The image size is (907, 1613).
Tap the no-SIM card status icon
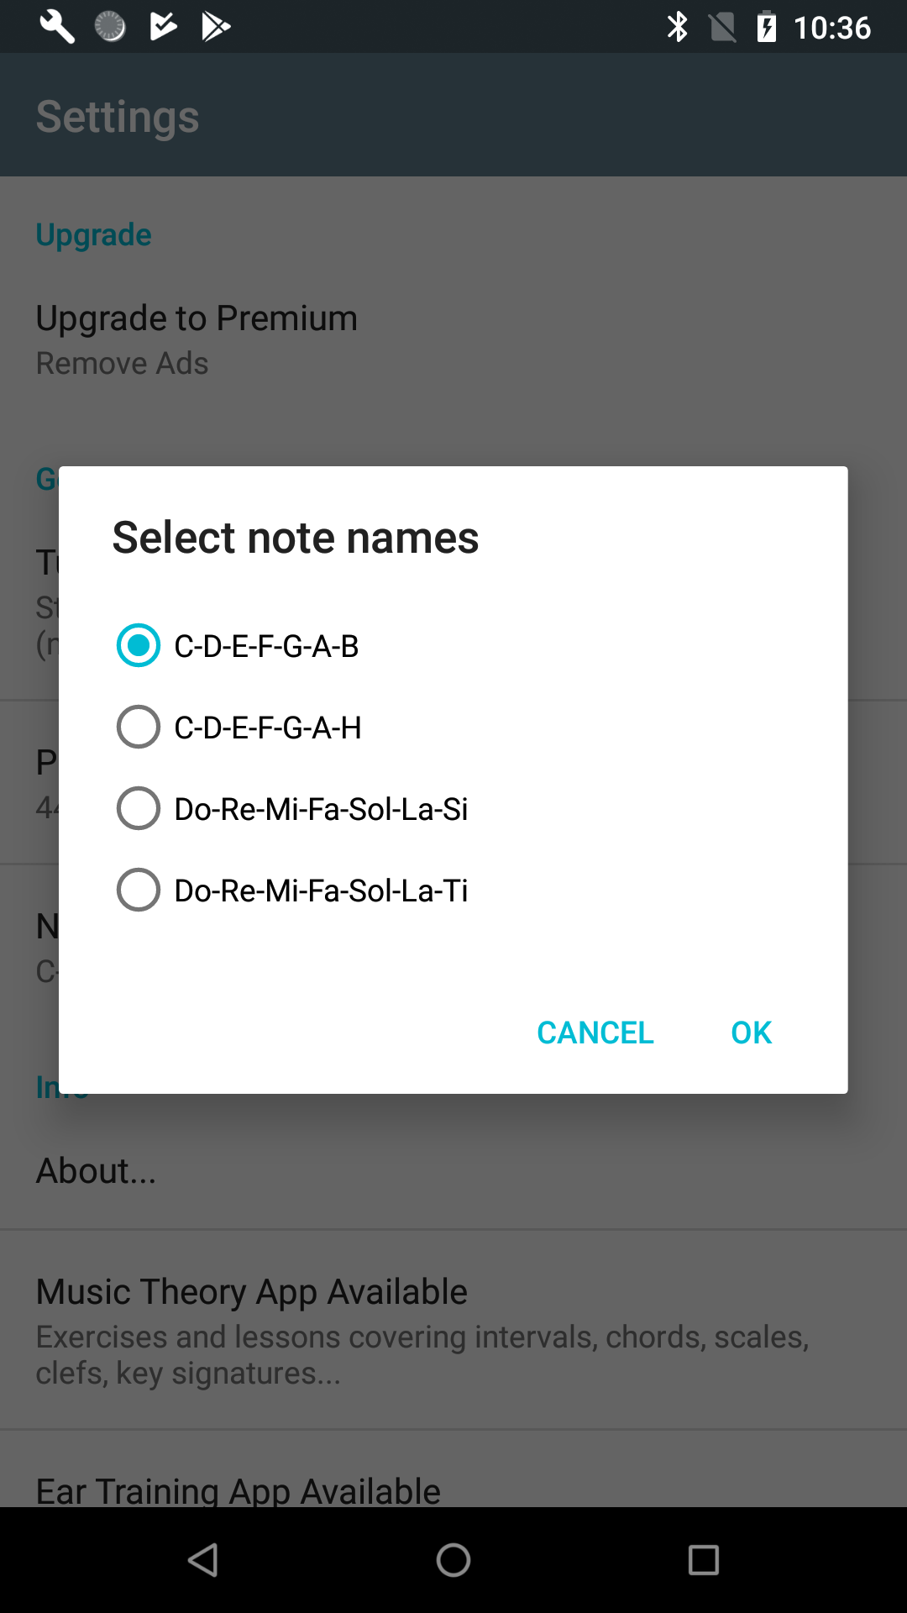pyautogui.click(x=722, y=27)
